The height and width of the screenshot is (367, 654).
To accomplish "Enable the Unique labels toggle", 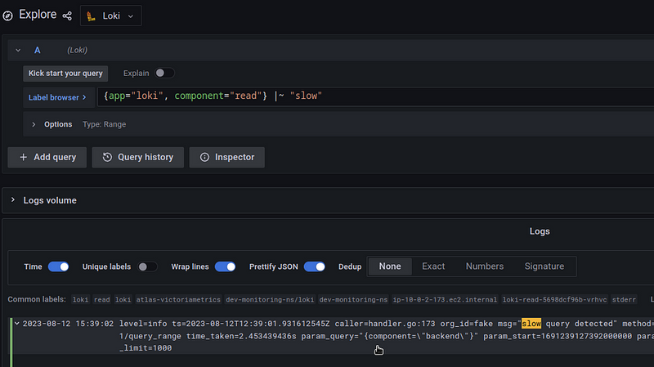I will tap(147, 266).
